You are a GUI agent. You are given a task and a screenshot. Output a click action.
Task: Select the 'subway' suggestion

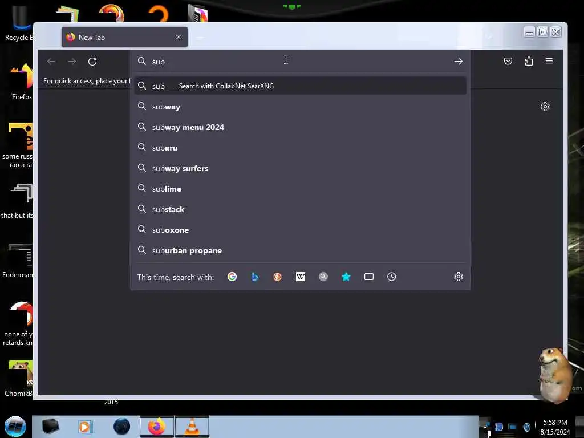tap(300, 107)
